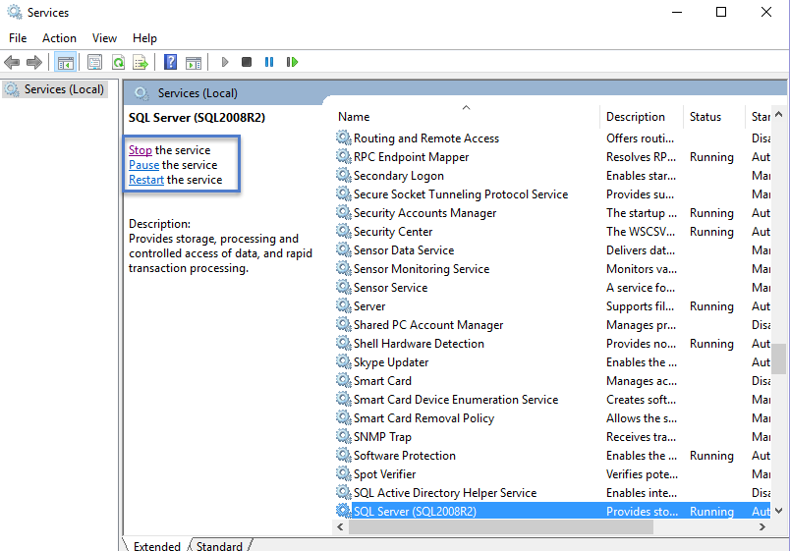The height and width of the screenshot is (551, 790).
Task: Select the Sensor Monitoring Service row
Action: pos(552,268)
